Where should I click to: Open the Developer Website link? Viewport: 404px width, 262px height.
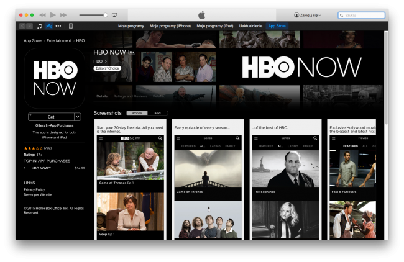click(38, 195)
